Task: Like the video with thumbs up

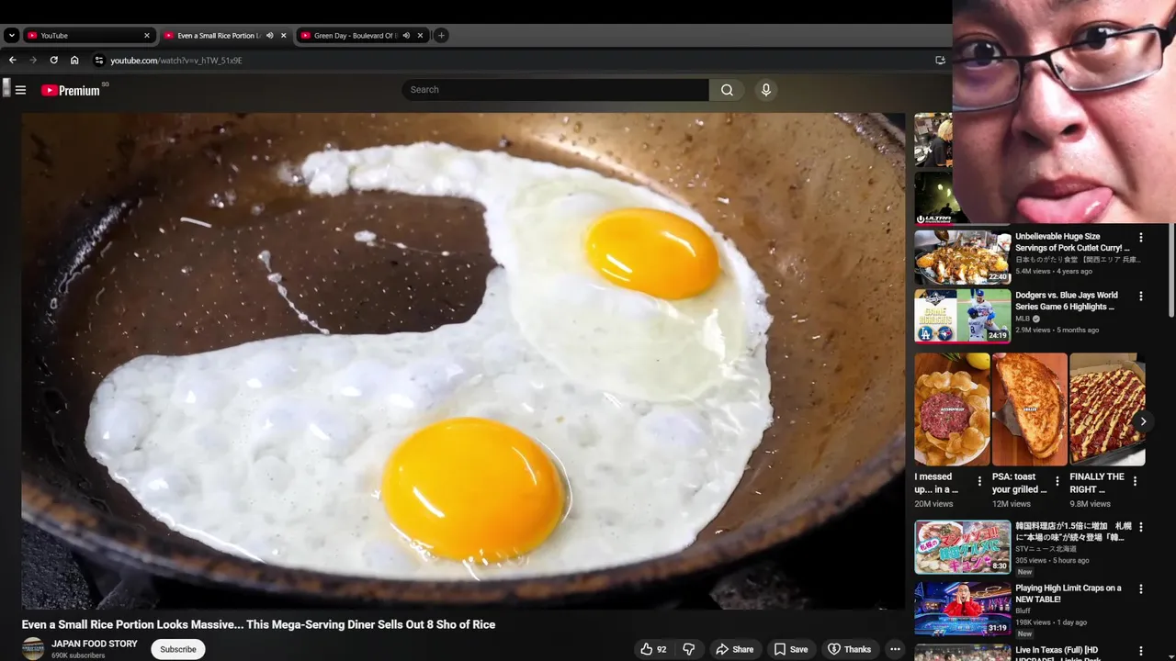Action: pos(653,649)
